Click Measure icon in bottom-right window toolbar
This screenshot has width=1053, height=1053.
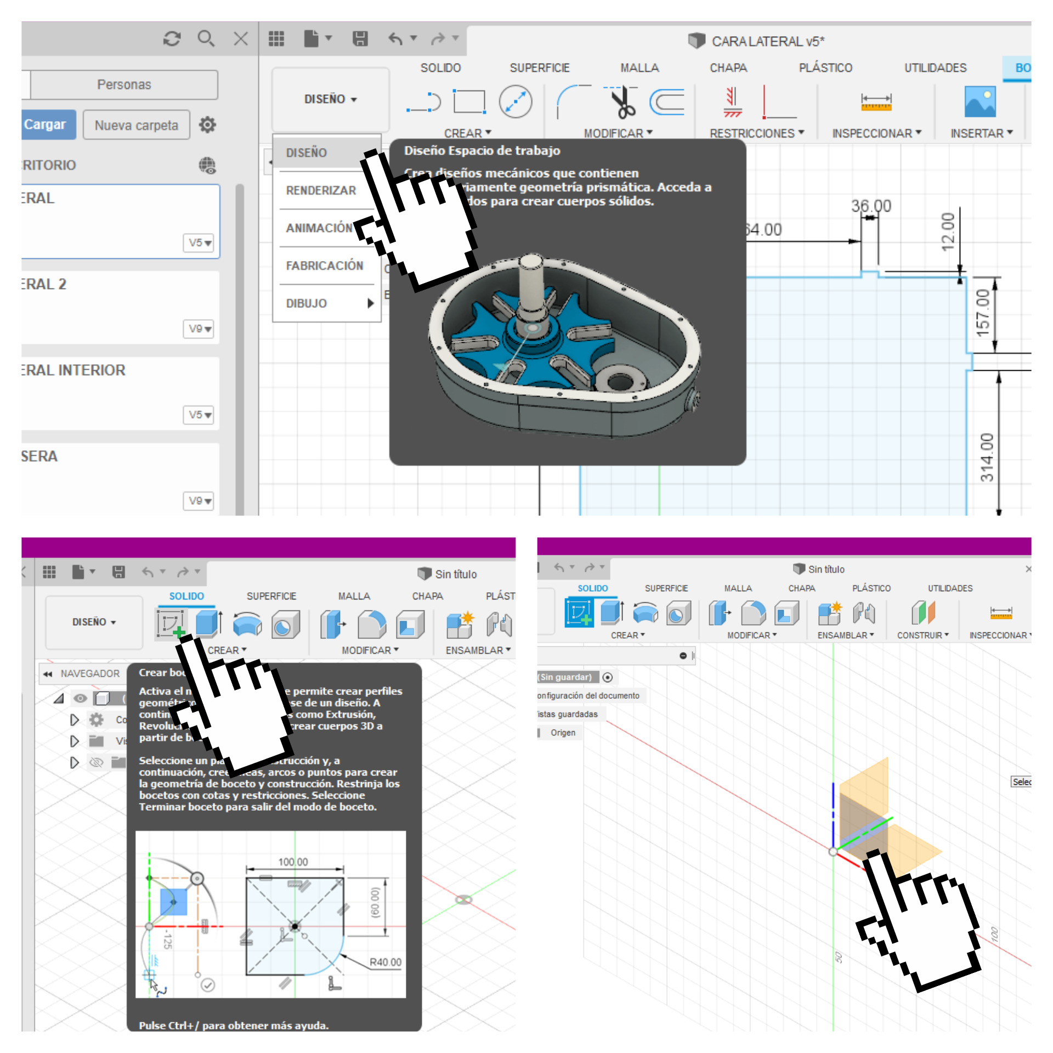tap(1001, 613)
